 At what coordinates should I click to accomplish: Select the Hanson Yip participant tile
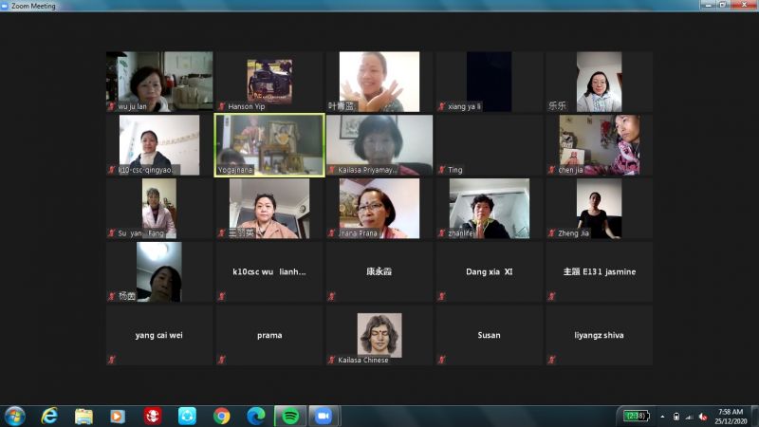click(269, 82)
